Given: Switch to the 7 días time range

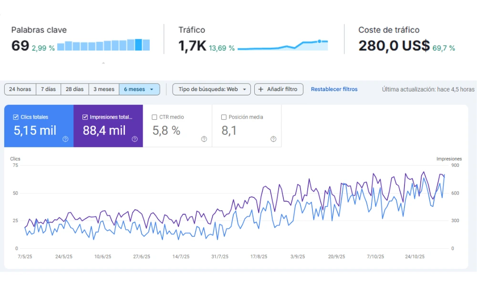Looking at the screenshot, I should 48,89.
